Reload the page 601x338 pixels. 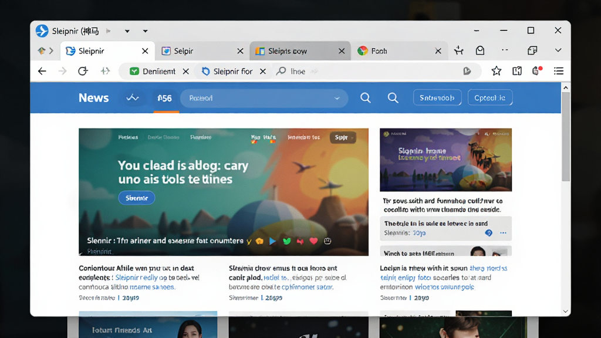(x=83, y=71)
